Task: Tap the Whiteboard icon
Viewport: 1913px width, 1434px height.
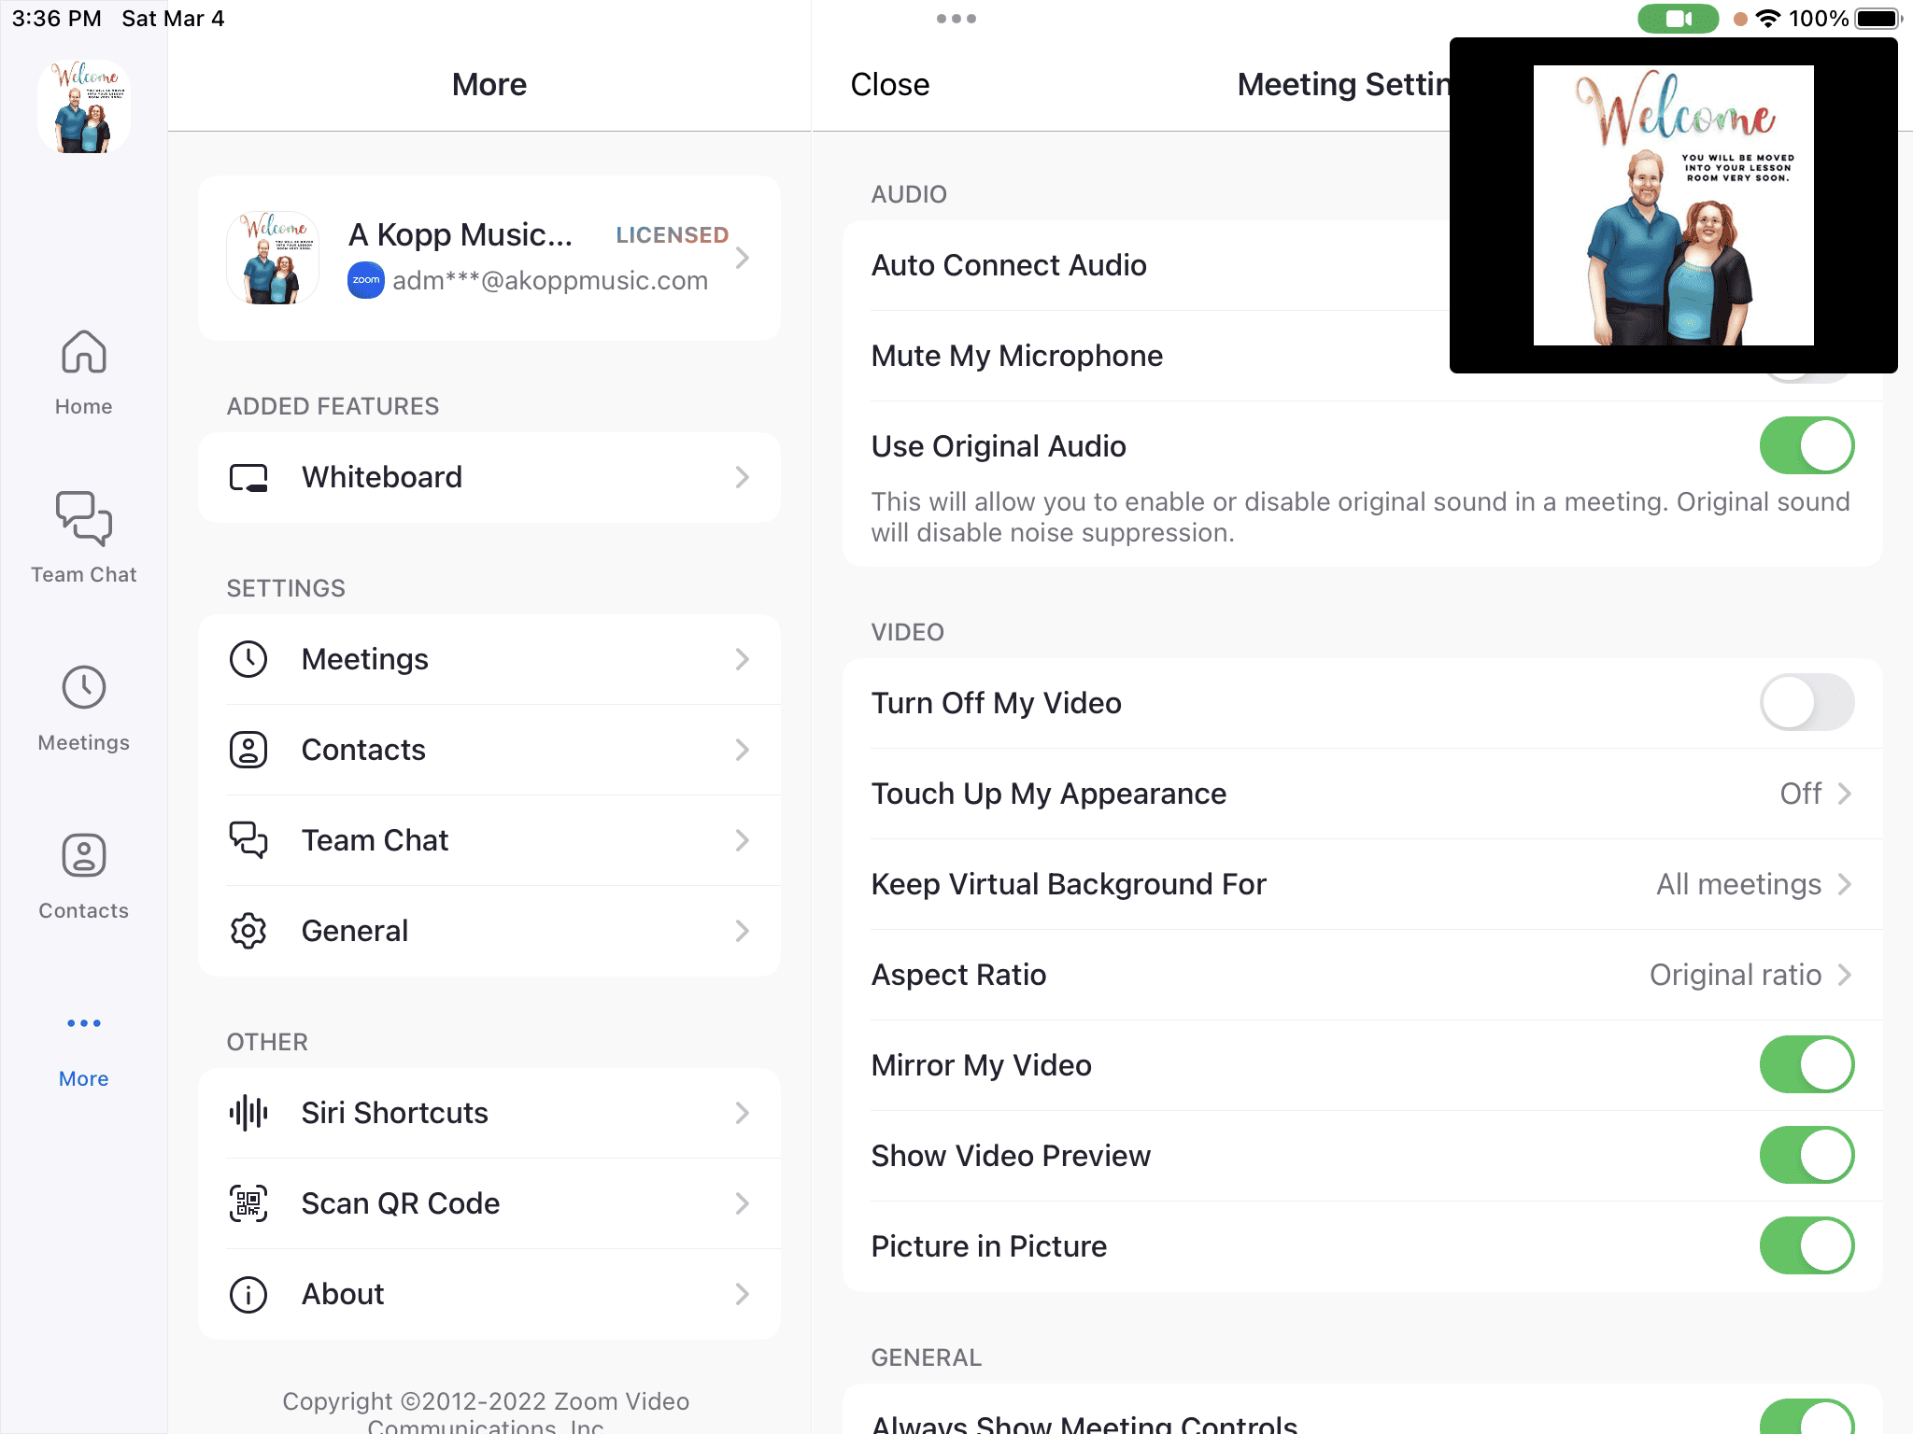Action: pyautogui.click(x=248, y=478)
